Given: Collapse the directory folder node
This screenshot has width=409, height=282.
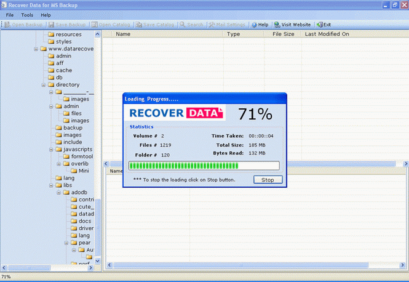Looking at the screenshot, I should 44,85.
